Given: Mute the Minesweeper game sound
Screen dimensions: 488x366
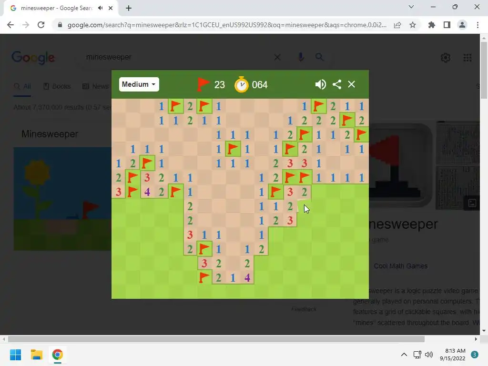Looking at the screenshot, I should [x=320, y=84].
